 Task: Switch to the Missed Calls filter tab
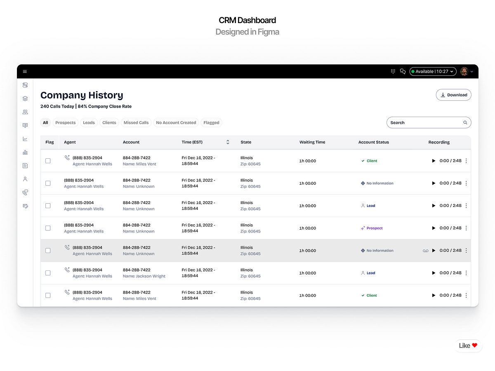point(136,122)
